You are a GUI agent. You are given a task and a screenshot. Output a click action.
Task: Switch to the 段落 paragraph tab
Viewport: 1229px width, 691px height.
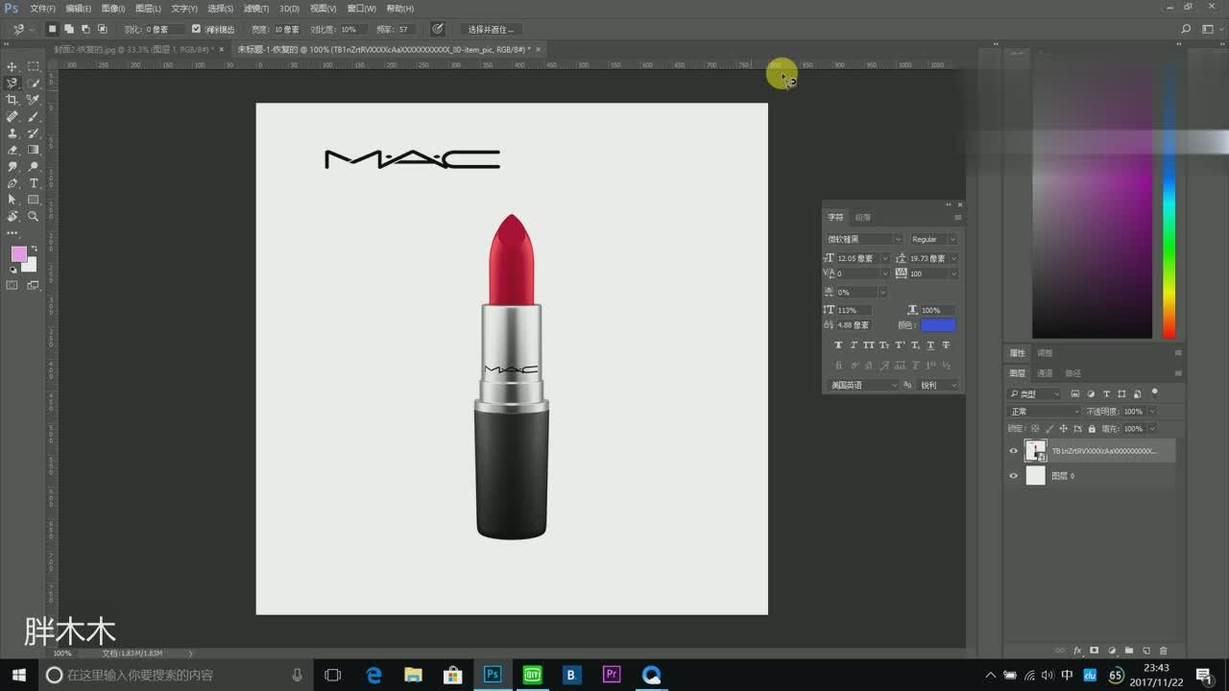863,218
